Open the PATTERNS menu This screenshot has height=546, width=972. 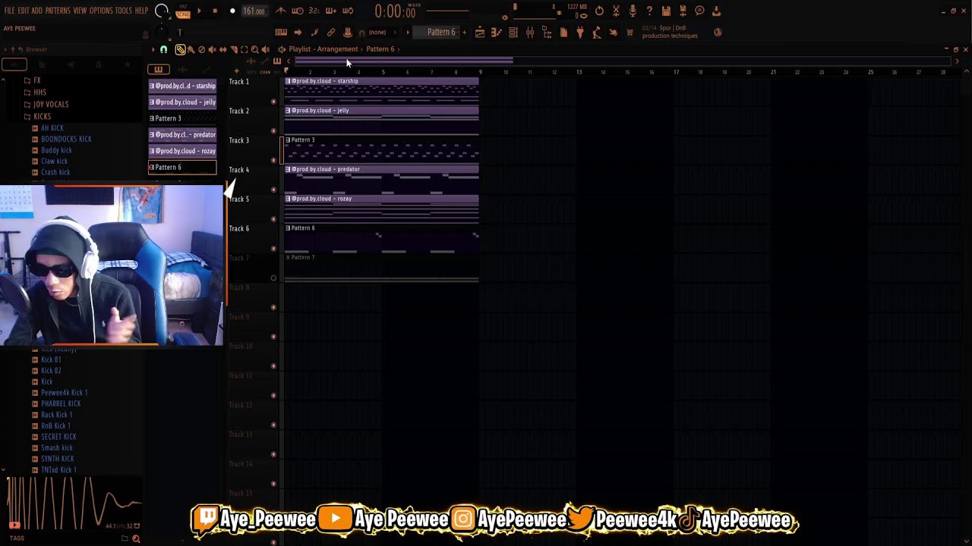(58, 11)
